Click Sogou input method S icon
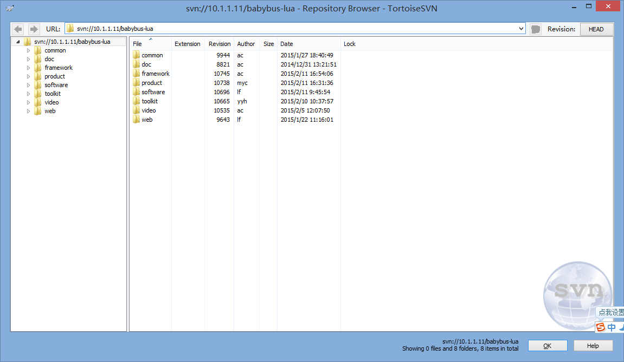 coord(601,327)
